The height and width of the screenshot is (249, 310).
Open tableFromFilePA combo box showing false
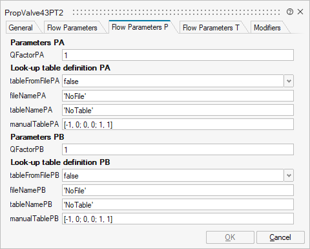(173, 81)
